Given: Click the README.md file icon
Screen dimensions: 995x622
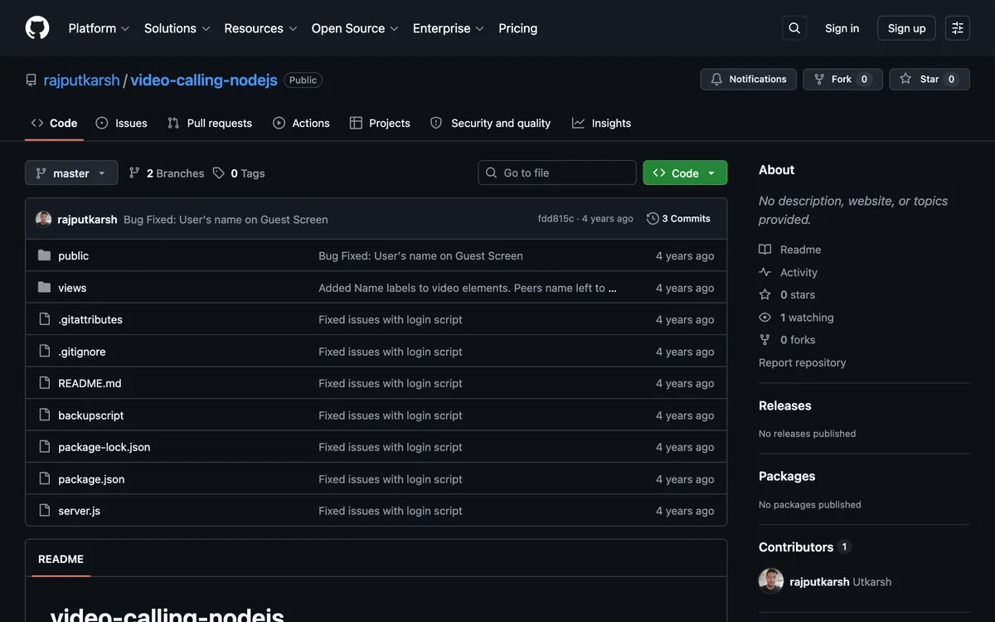Looking at the screenshot, I should [44, 383].
